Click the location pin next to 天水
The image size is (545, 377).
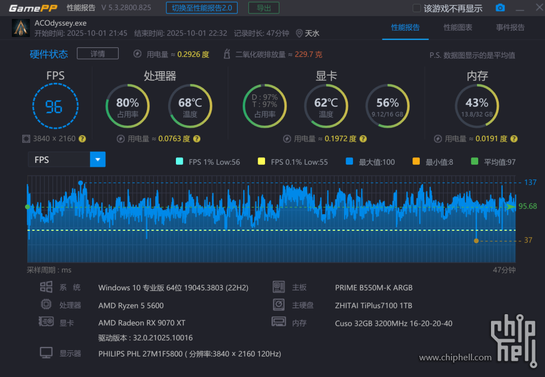coord(299,33)
